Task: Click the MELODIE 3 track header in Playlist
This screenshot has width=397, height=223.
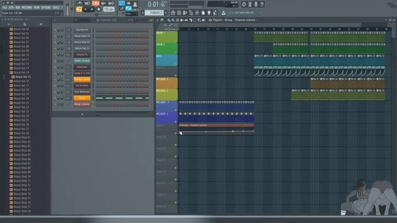Action: click(167, 107)
